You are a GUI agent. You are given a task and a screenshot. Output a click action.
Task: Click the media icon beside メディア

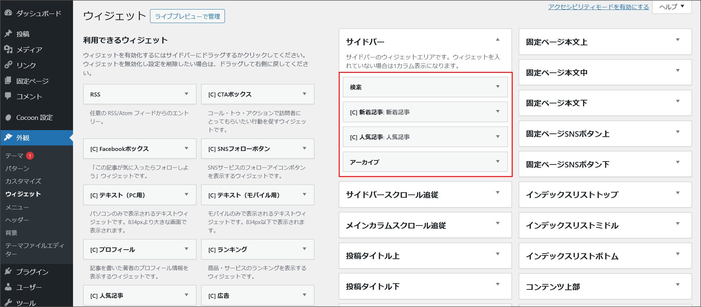click(8, 49)
